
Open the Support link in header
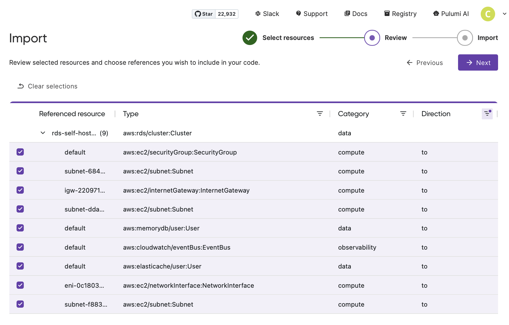(x=312, y=14)
